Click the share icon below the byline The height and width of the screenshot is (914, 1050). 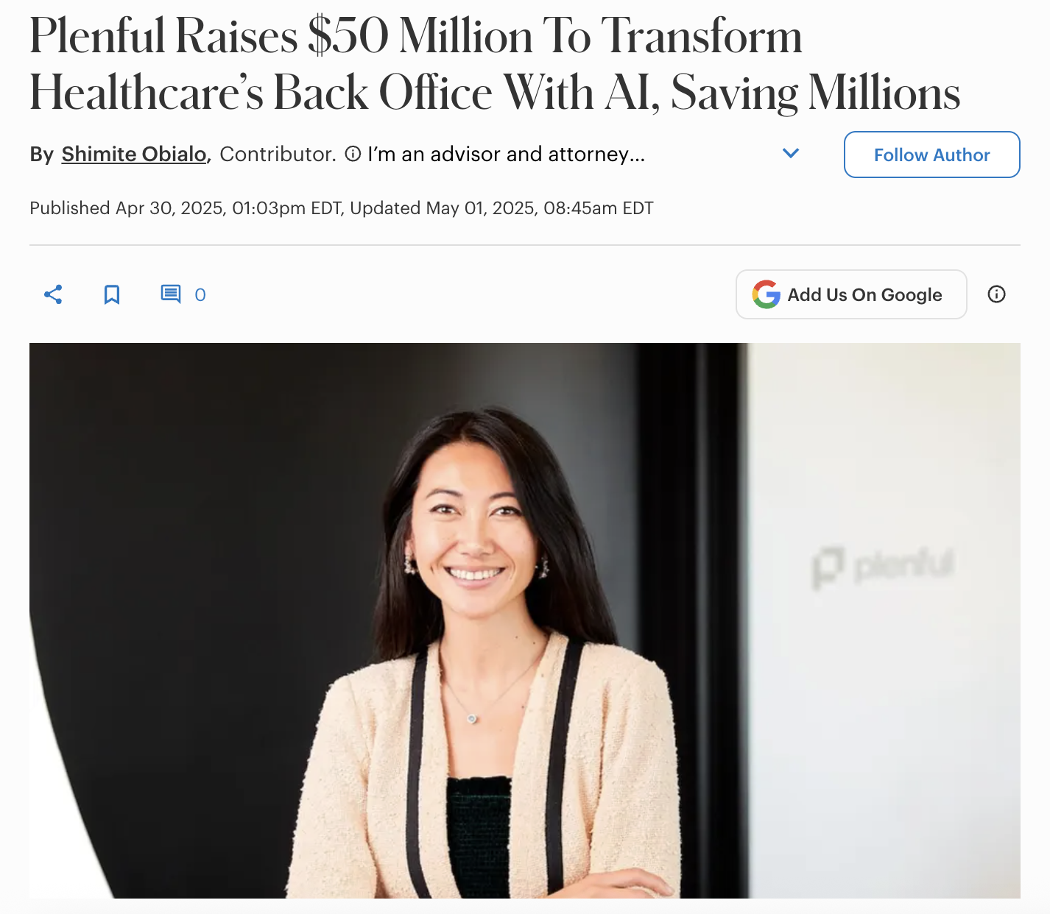click(53, 294)
